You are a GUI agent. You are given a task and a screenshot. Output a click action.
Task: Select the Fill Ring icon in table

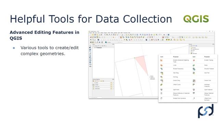pos(162,77)
